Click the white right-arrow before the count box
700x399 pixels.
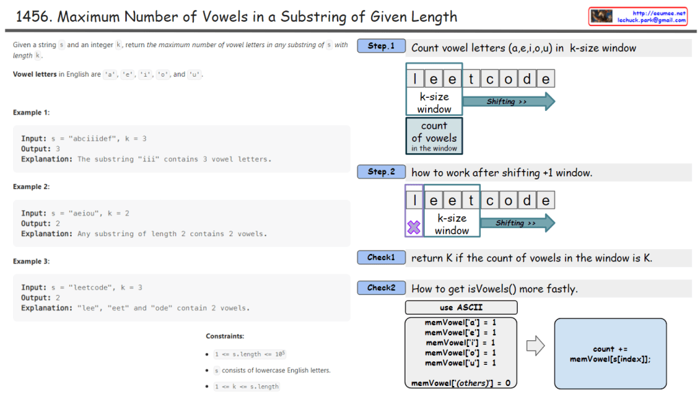(535, 346)
